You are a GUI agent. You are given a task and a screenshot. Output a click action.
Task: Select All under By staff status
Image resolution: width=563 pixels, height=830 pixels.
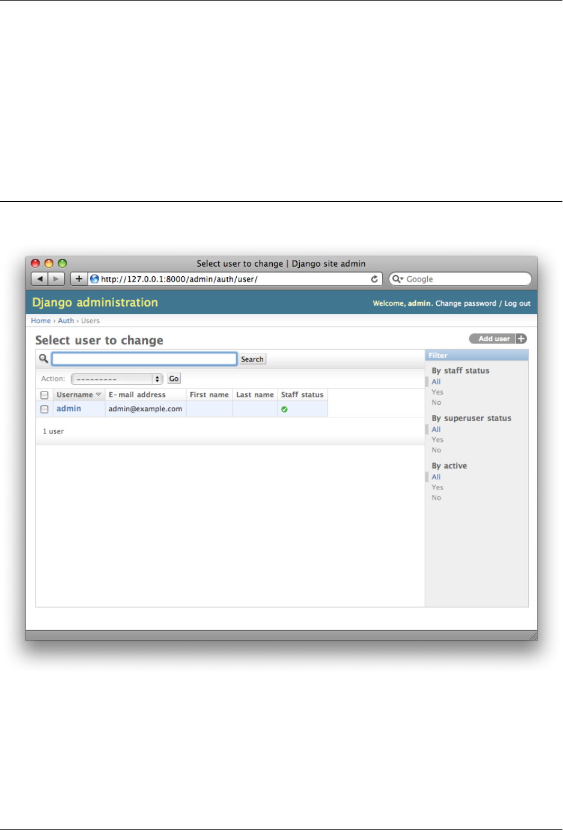(436, 381)
